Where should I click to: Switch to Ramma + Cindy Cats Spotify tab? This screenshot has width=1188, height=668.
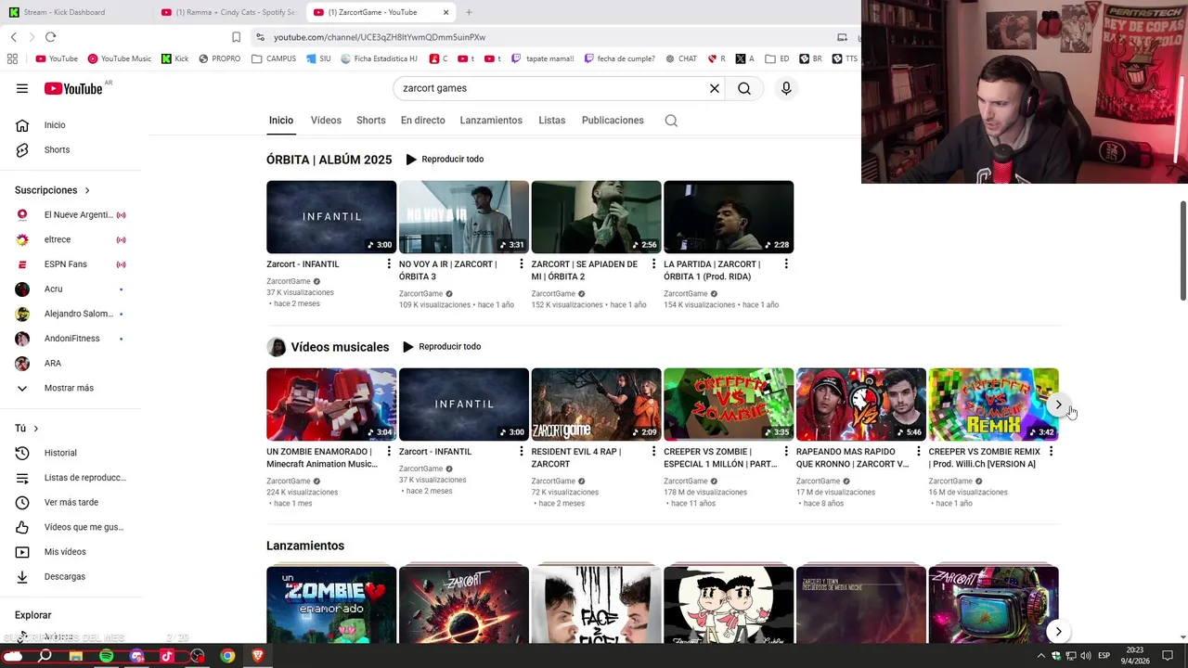(x=229, y=12)
